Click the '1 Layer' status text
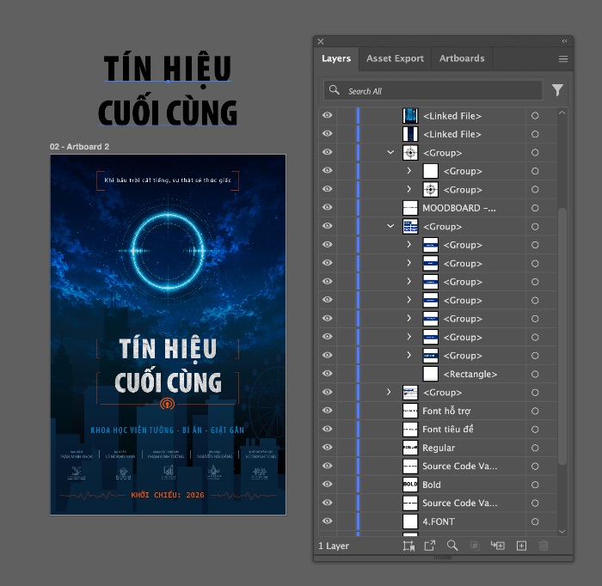602x586 pixels. [x=334, y=546]
